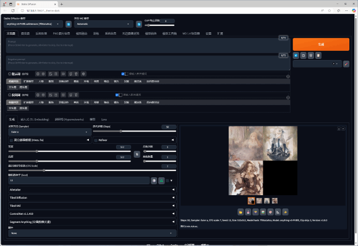This screenshot has height=246, width=358.
Task: Select first thumbnail below gallery image
Action: [251, 201]
